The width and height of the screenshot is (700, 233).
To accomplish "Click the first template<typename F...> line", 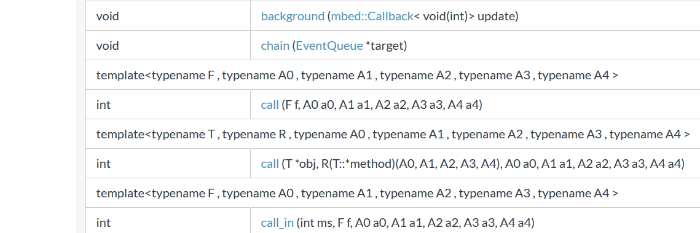I will 357,75.
